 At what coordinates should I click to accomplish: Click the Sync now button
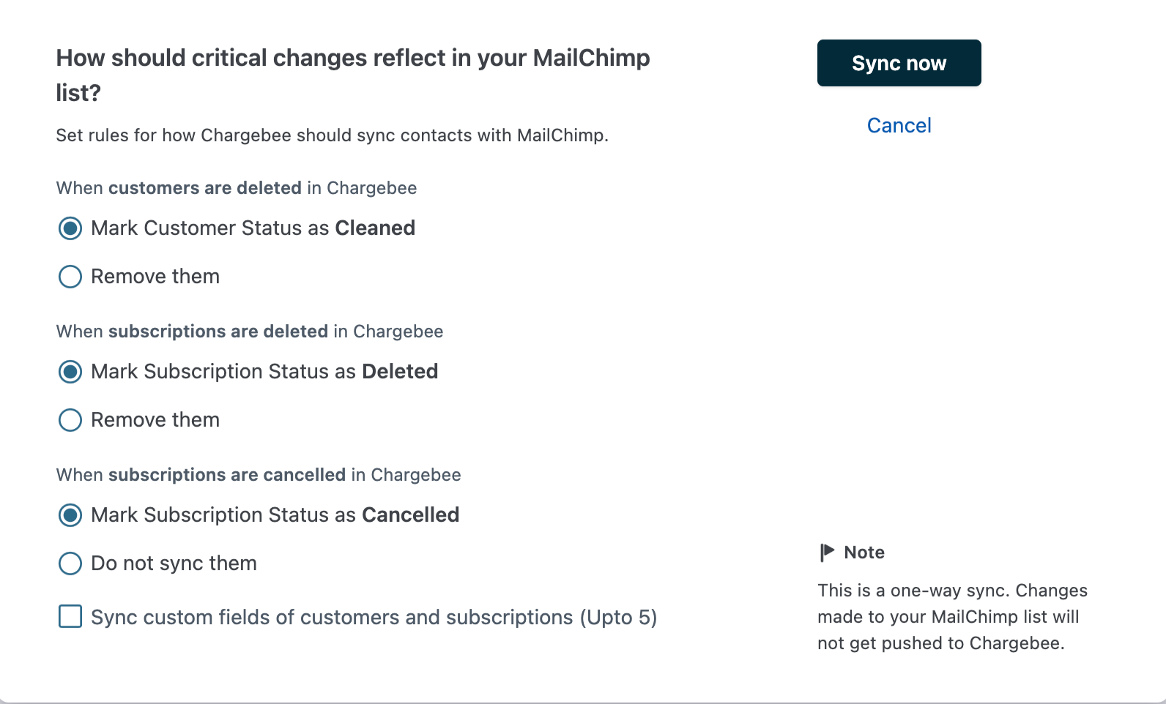pos(899,63)
